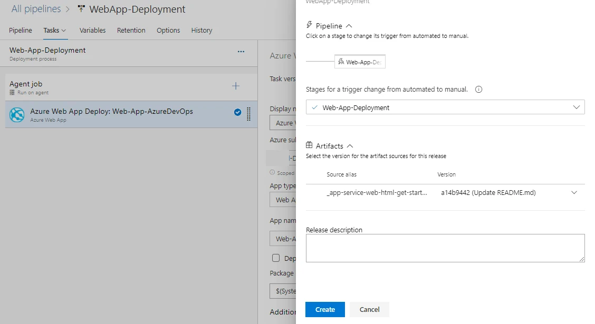This screenshot has height=324, width=595.
Task: Click the grip handle on the Azure Web App Deploy task
Action: pyautogui.click(x=248, y=112)
